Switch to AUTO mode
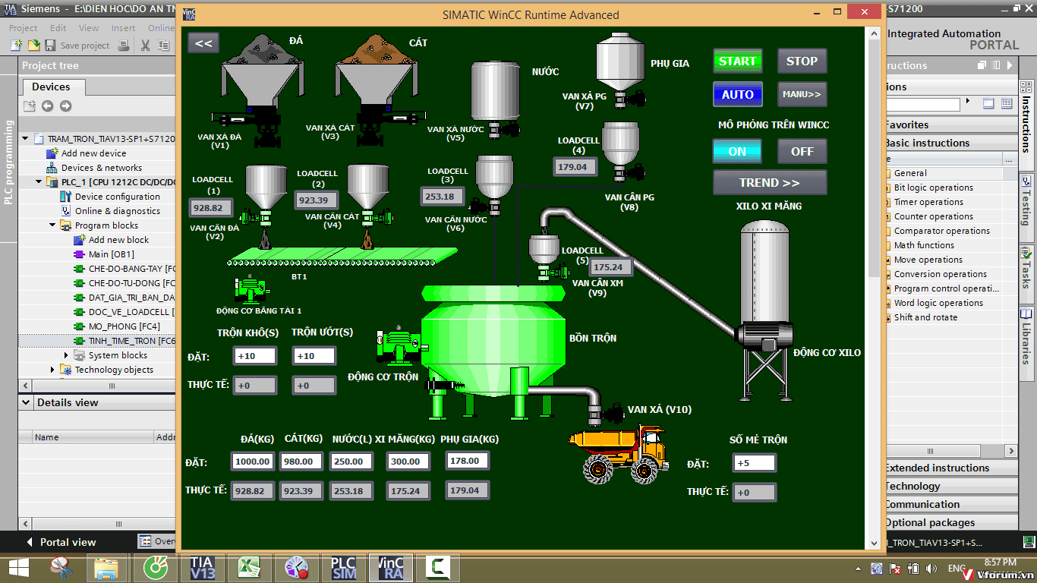The image size is (1037, 583). [x=737, y=94]
